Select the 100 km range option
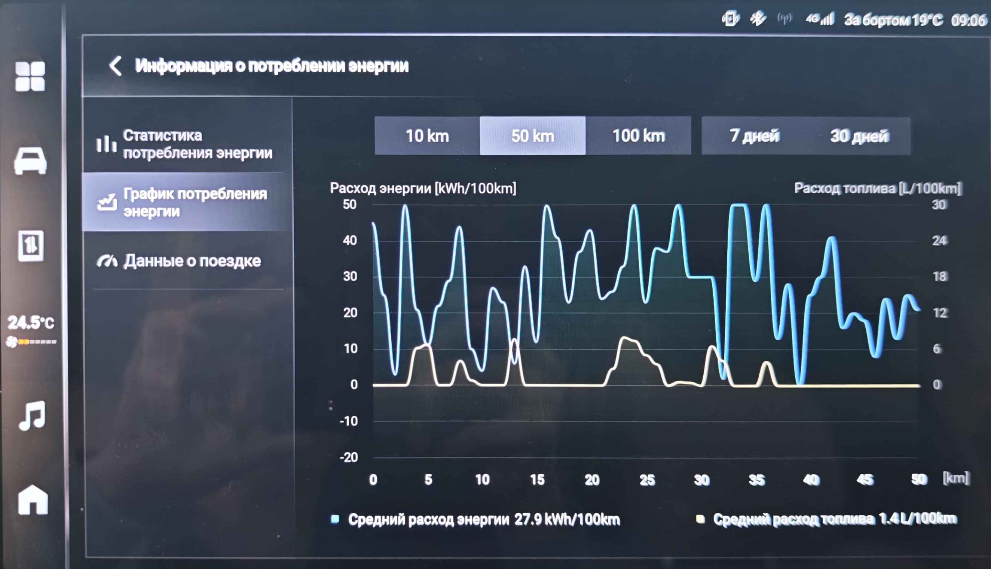Screen dimensions: 991x569 click(639, 136)
